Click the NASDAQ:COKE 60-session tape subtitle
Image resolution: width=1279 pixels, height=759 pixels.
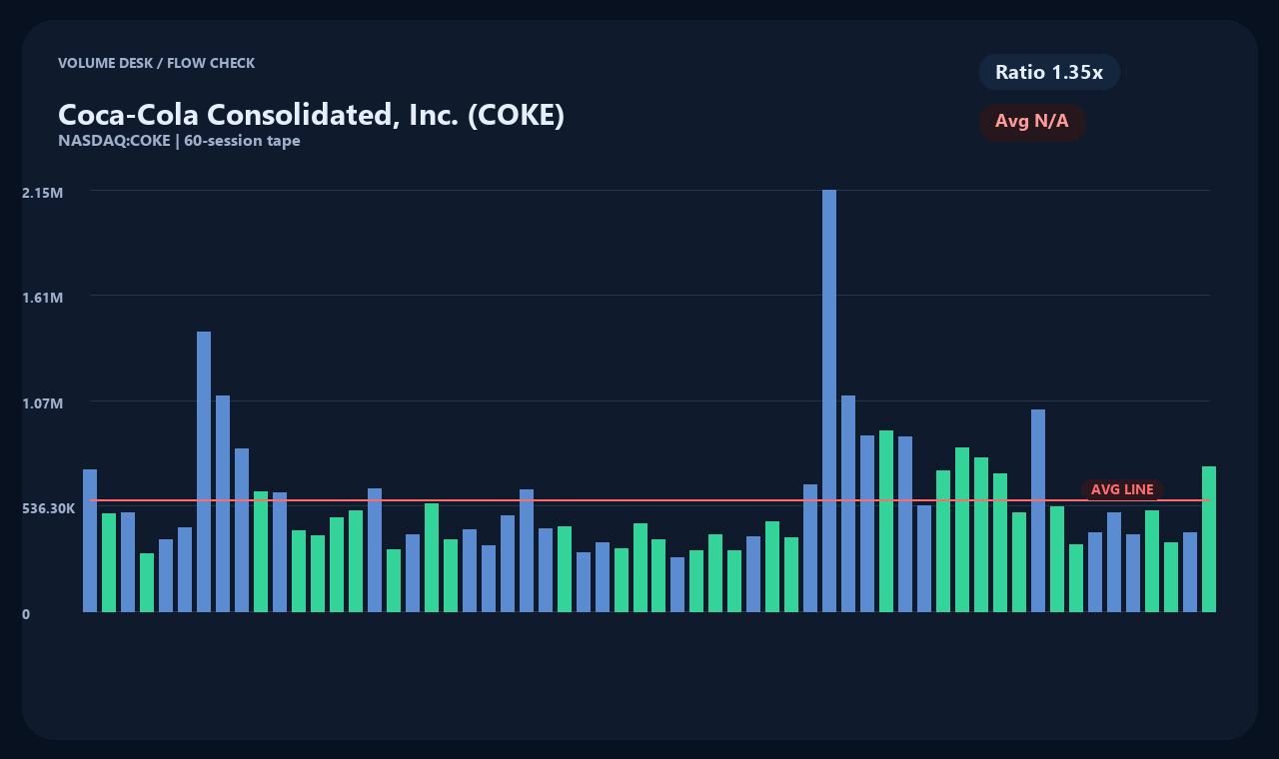coord(179,141)
